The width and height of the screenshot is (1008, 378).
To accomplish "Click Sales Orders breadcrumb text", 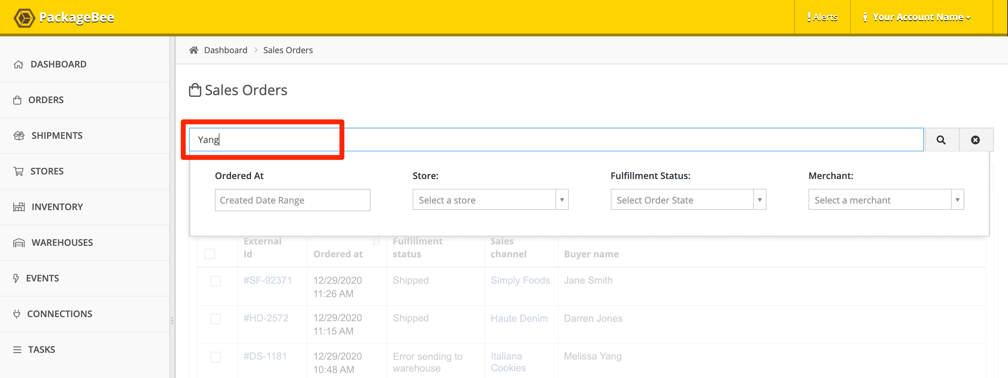I will [x=288, y=50].
